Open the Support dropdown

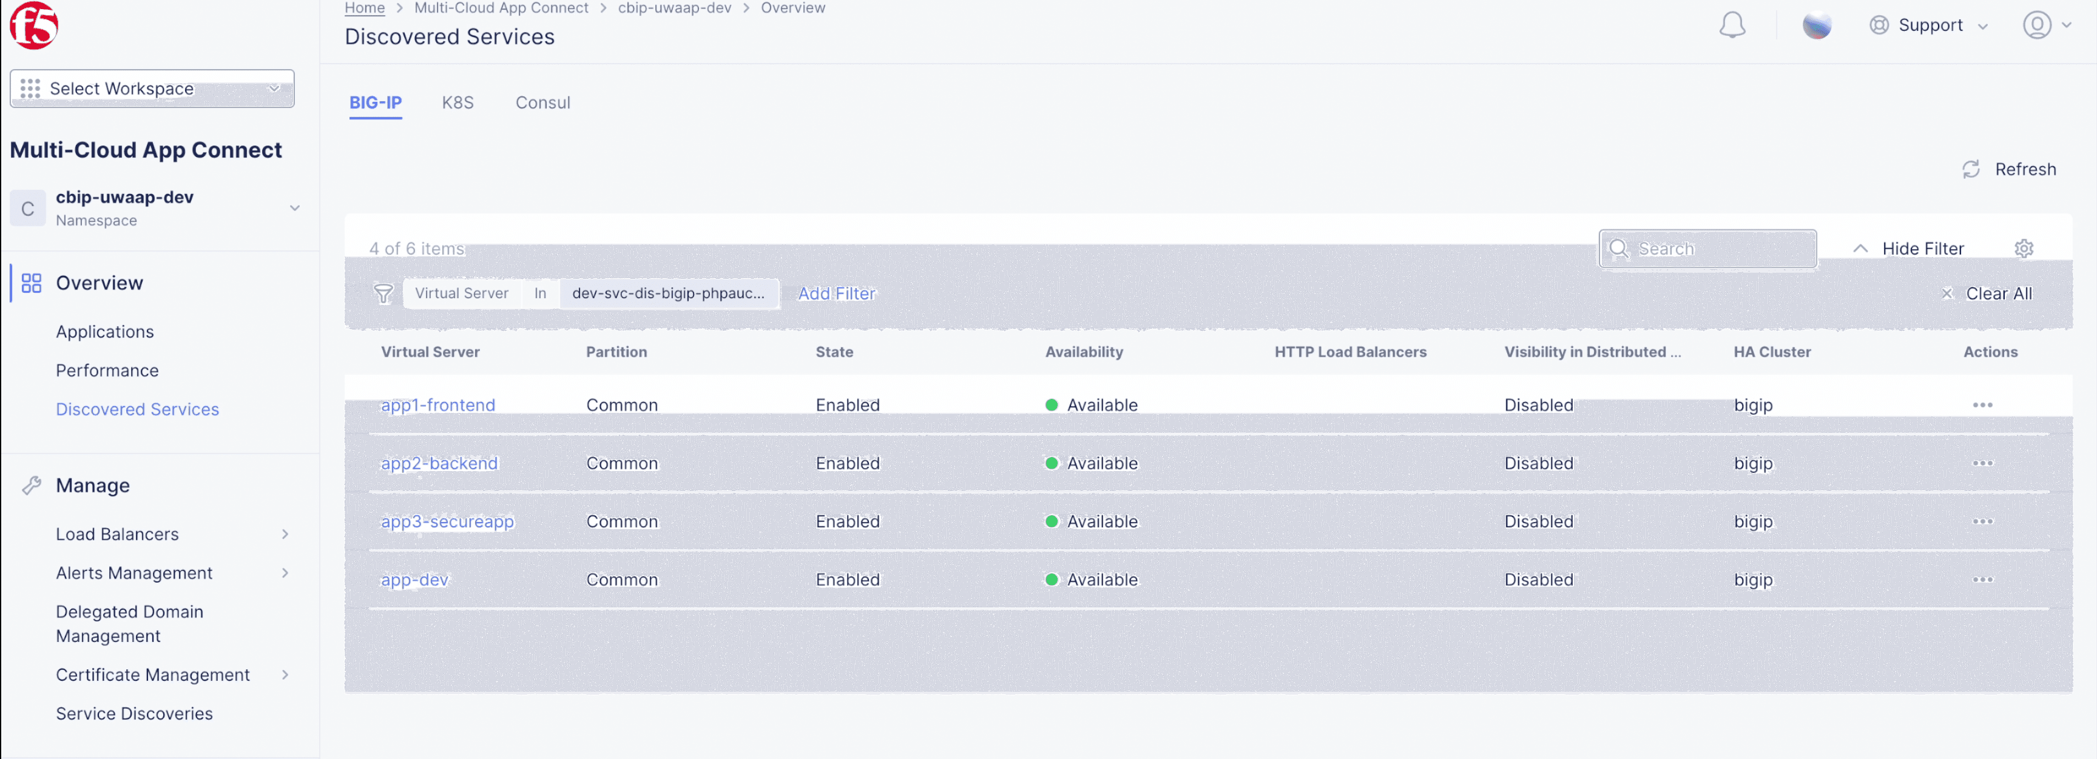(x=1930, y=25)
